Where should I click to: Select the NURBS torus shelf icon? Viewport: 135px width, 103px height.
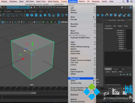[x=49, y=15]
